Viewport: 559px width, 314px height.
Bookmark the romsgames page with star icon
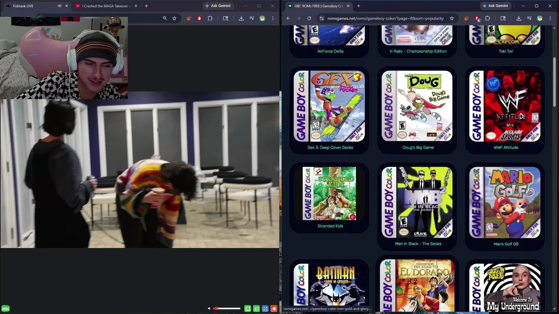[452, 18]
